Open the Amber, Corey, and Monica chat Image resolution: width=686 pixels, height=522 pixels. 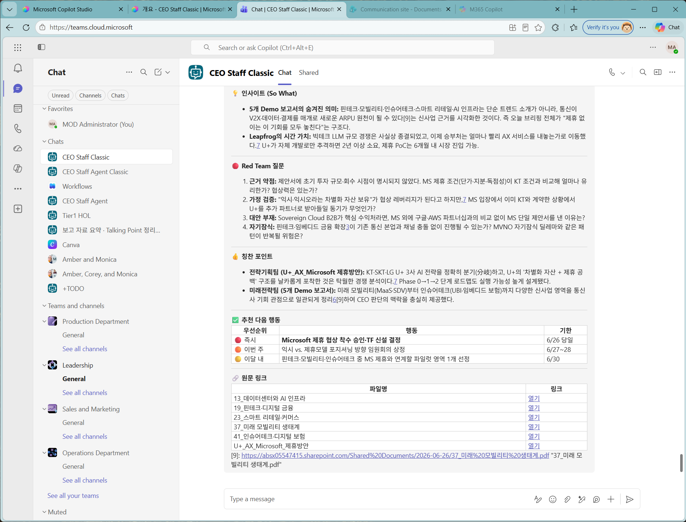click(x=106, y=274)
